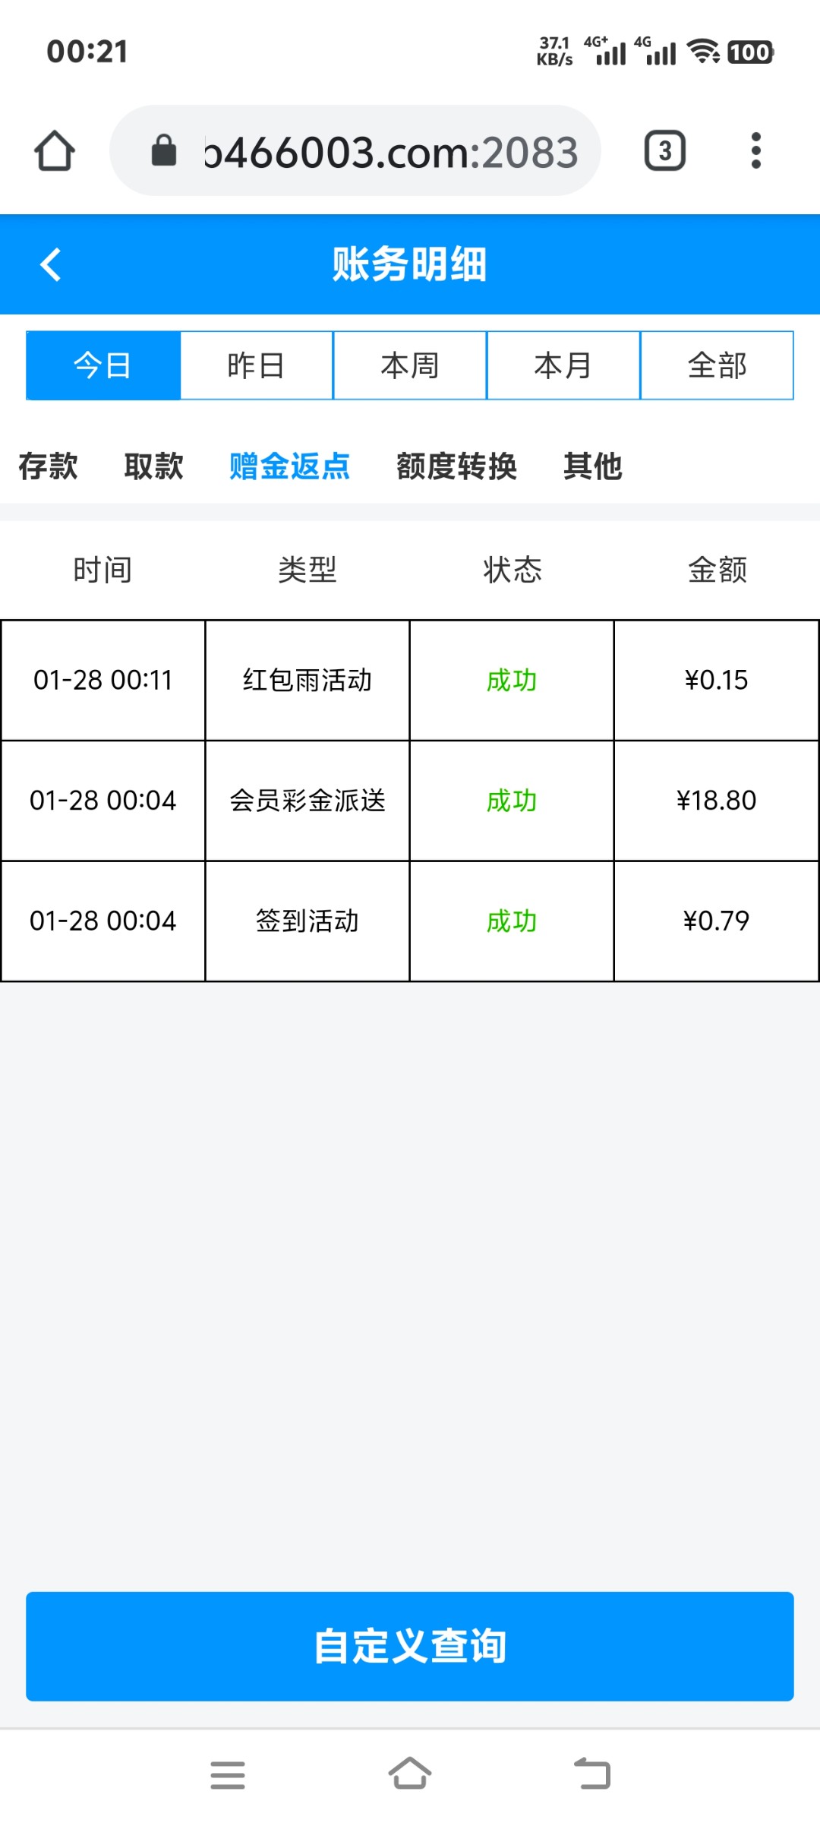Switch to the 本周 date filter
The image size is (820, 1823).
tap(410, 365)
